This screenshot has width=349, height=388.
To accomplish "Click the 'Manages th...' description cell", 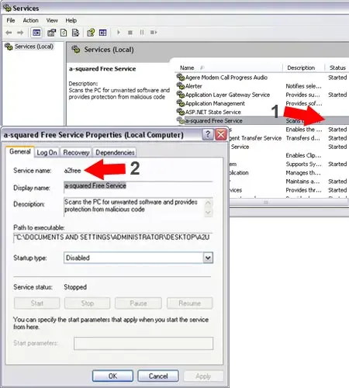I will 303,172.
